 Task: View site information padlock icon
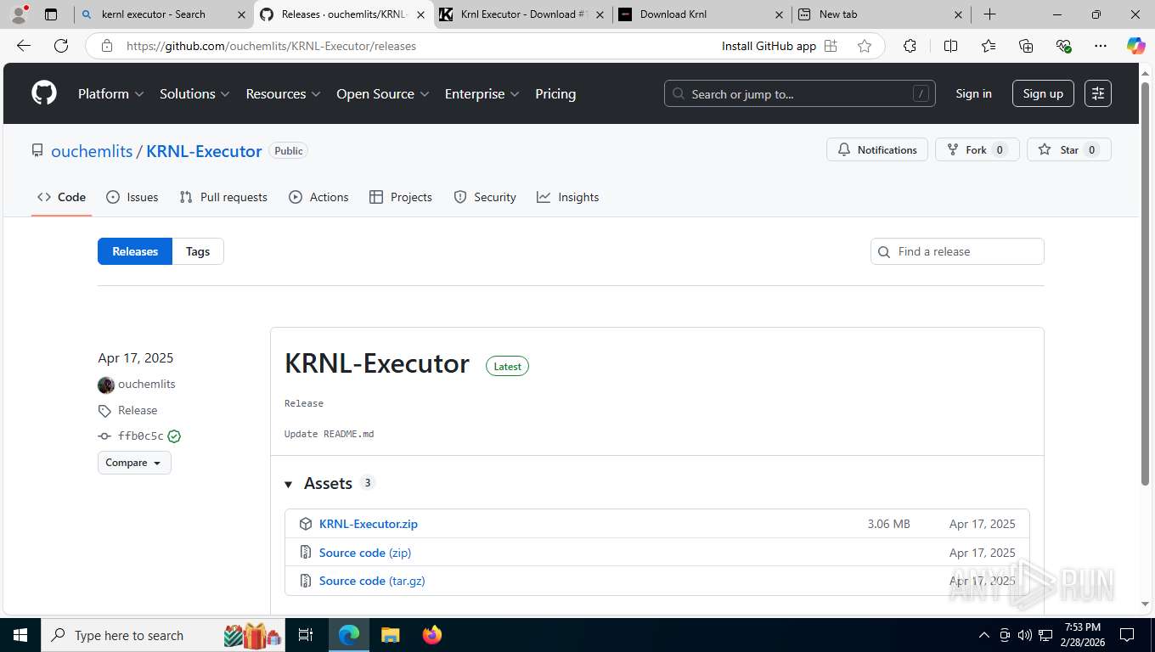(x=107, y=46)
